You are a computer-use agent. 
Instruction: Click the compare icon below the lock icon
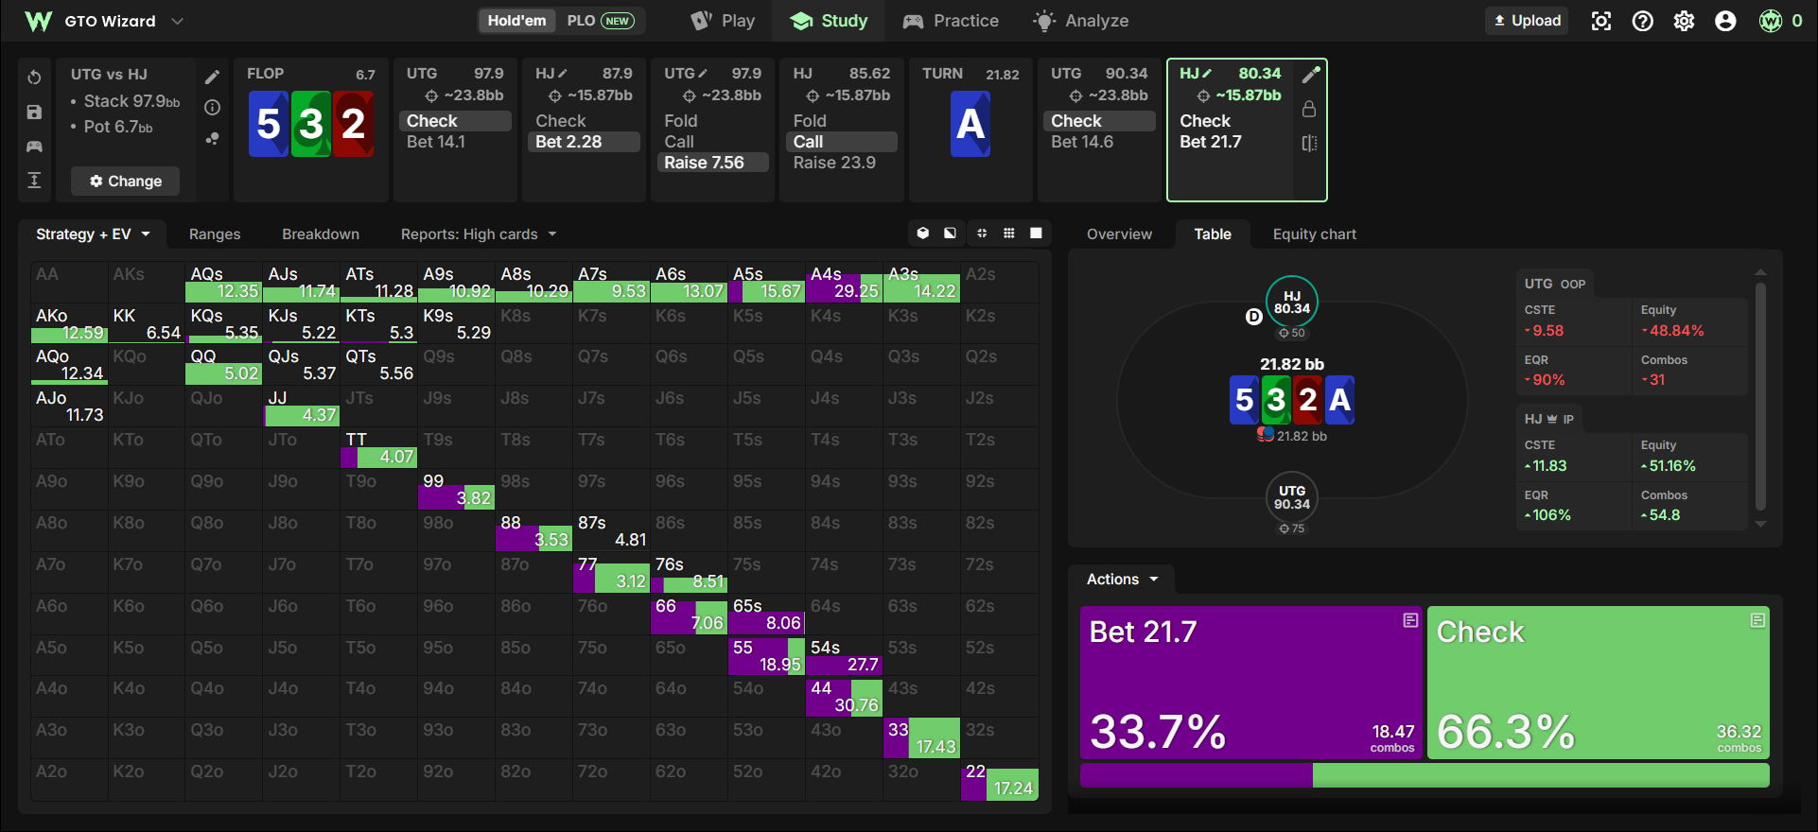[x=1309, y=143]
